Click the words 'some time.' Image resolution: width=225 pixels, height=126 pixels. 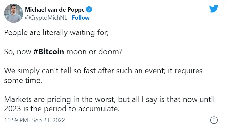click(x=23, y=80)
